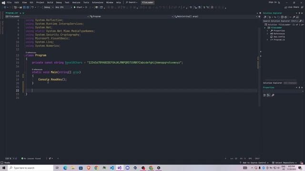Switch to the Solution Explorer bottom tab

click(x=273, y=83)
